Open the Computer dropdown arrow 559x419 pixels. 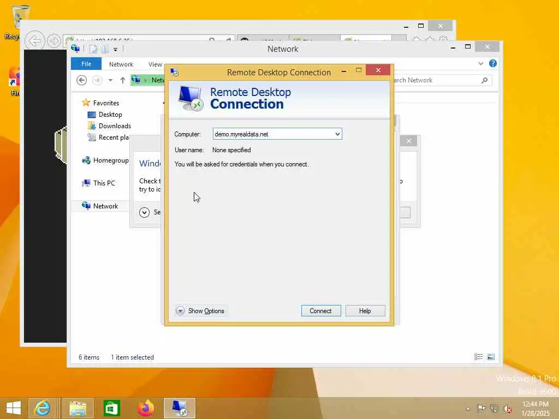[337, 134]
